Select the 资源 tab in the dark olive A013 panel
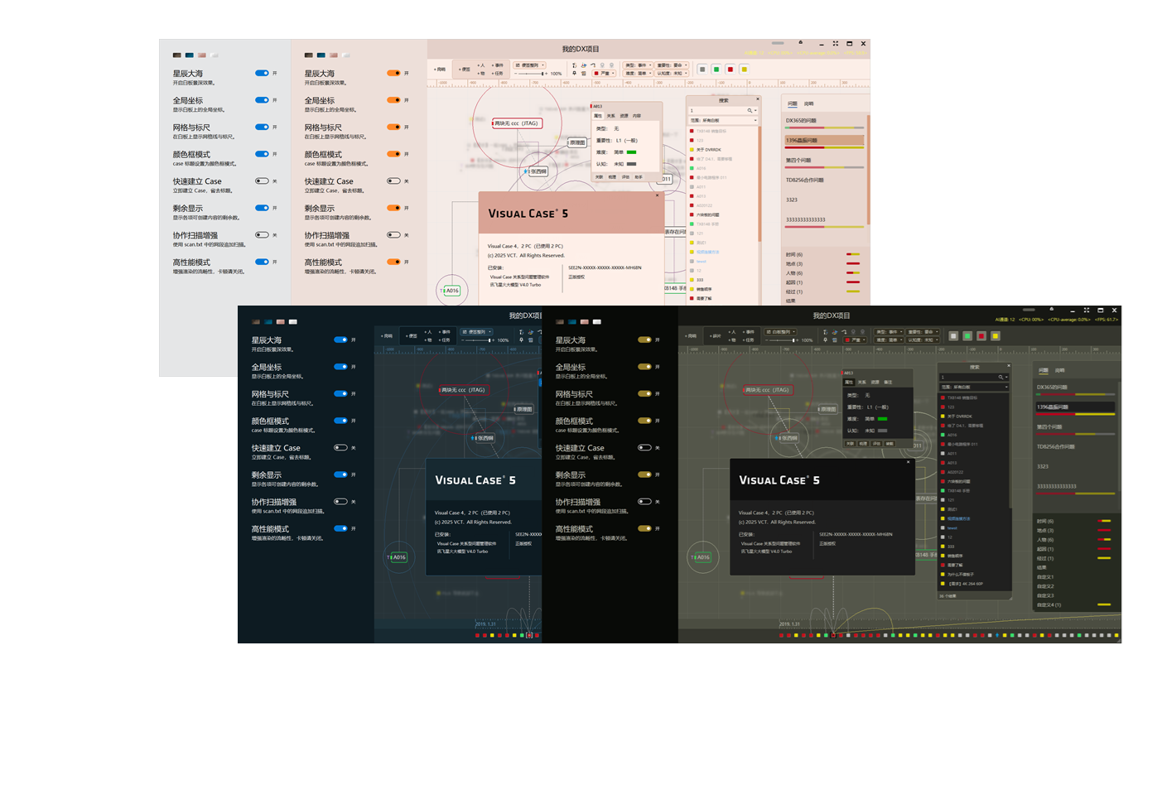 click(x=875, y=383)
